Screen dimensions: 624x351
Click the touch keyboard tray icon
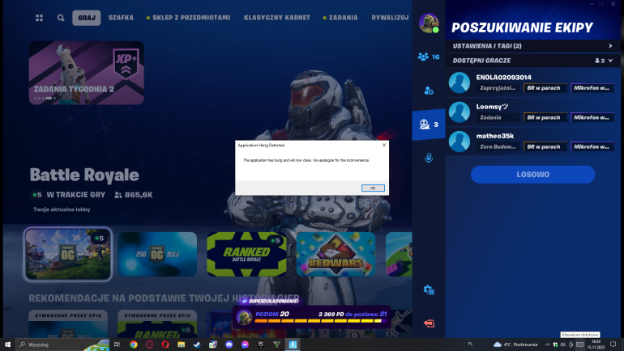click(x=580, y=345)
